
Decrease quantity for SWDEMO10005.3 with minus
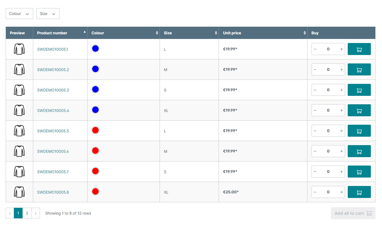click(315, 90)
